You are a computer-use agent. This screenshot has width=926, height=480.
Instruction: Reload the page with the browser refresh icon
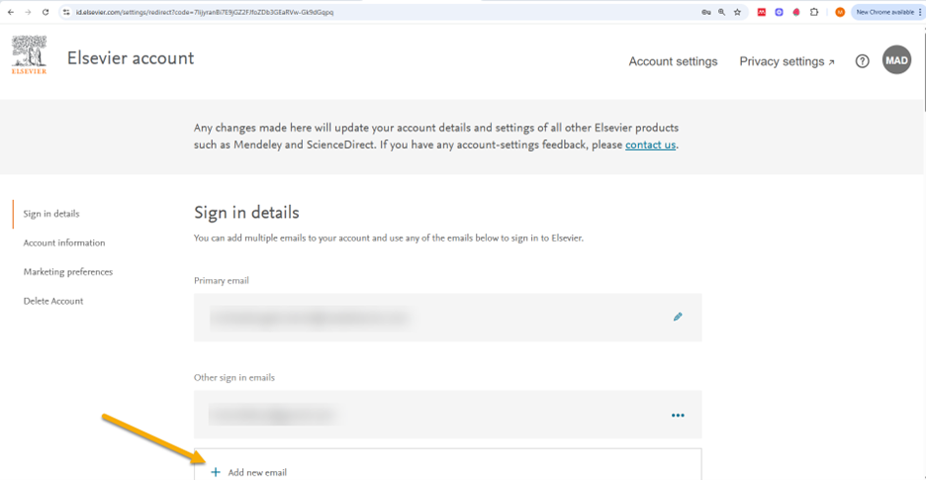(46, 12)
